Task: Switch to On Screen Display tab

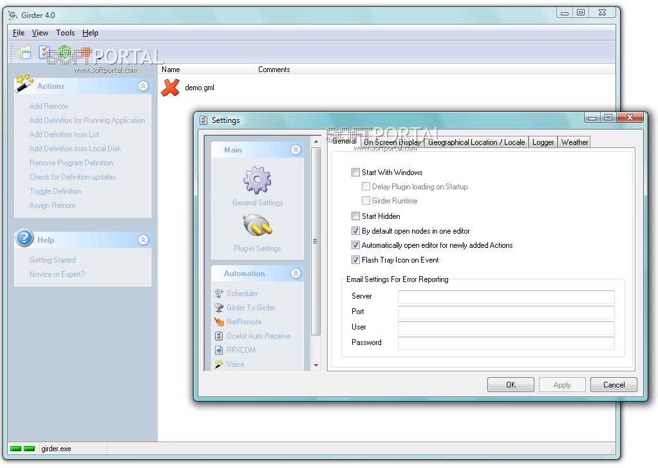Action: (x=392, y=142)
